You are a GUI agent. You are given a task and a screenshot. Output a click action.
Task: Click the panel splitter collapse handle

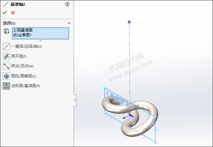75,100
